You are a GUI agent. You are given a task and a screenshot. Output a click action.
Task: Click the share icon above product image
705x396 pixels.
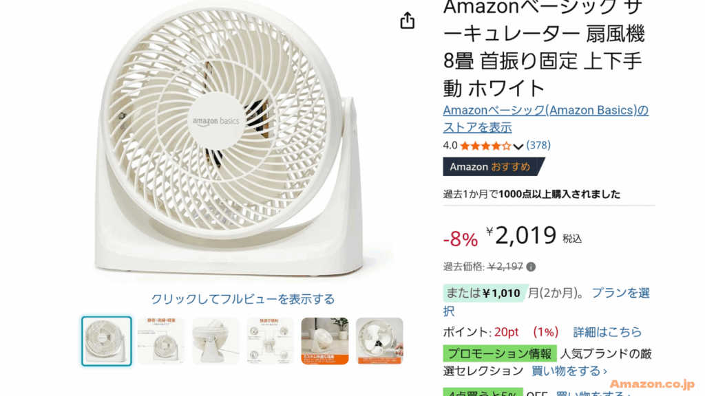[x=408, y=20]
